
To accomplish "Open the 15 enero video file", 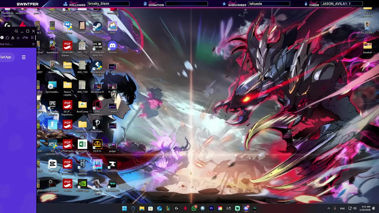I will pyautogui.click(x=112, y=69).
